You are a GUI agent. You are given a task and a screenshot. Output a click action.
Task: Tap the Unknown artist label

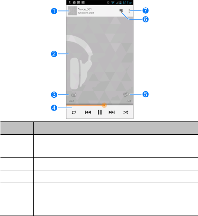(x=86, y=13)
